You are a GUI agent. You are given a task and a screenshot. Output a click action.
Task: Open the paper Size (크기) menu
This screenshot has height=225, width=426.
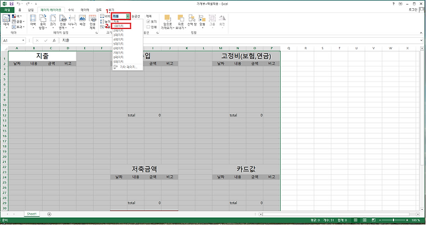coord(53,22)
